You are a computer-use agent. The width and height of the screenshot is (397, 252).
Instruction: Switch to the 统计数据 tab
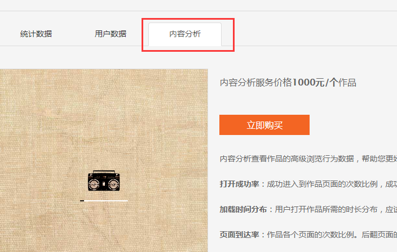pos(36,34)
